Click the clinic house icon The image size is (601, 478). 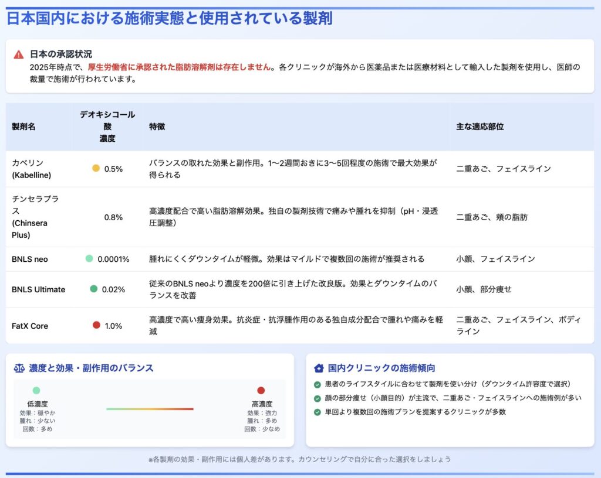point(319,368)
